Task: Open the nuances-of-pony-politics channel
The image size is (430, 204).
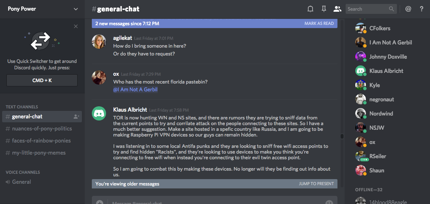Action: point(42,129)
